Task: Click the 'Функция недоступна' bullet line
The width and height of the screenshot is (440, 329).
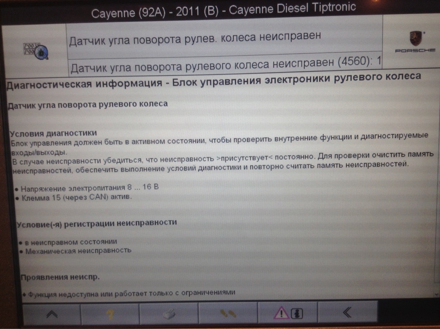Action: point(131,293)
